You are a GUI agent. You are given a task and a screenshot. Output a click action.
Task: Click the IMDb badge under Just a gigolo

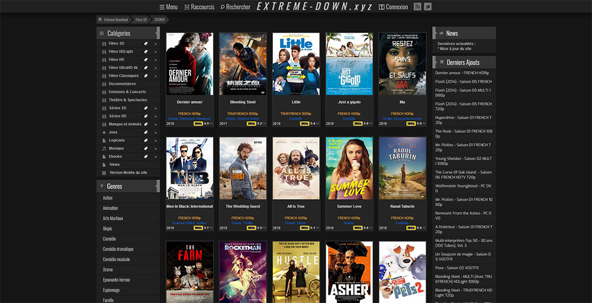coord(358,123)
